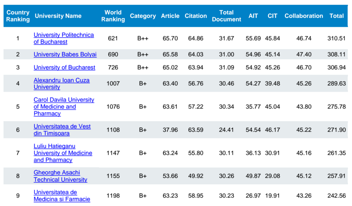Open Carol Davila University of Medicine link

(64, 107)
